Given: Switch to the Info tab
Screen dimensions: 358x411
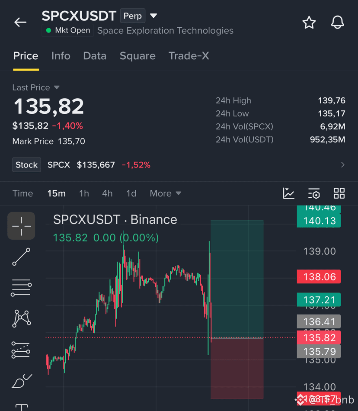Looking at the screenshot, I should coord(61,56).
